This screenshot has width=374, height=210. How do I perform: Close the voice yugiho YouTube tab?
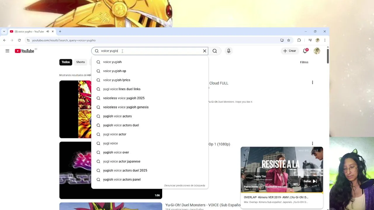click(53, 32)
